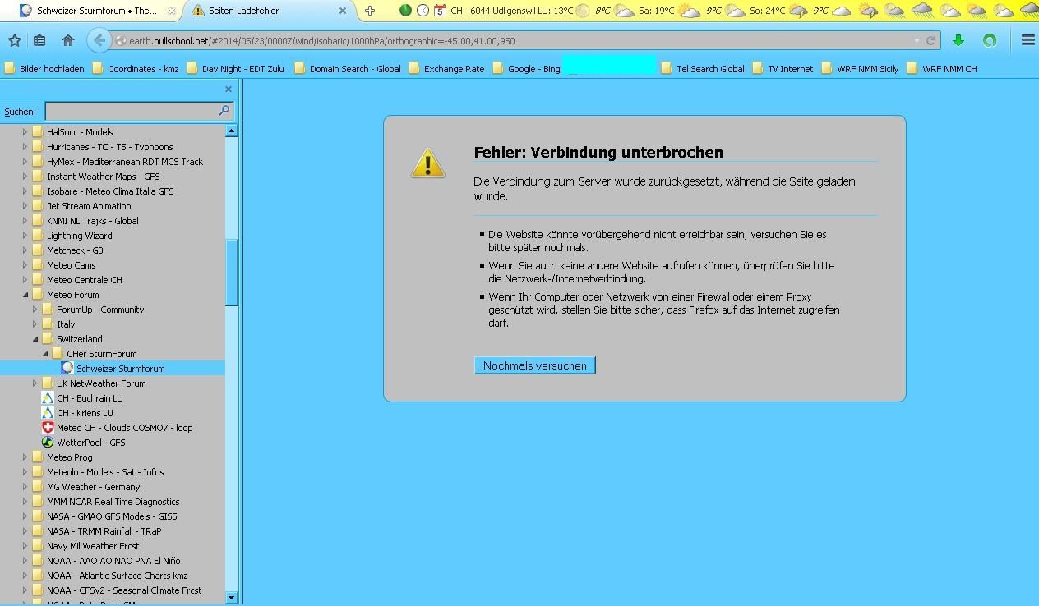Image resolution: width=1039 pixels, height=606 pixels.
Task: Close the Seiten-Ladefehler tab
Action: tap(343, 11)
